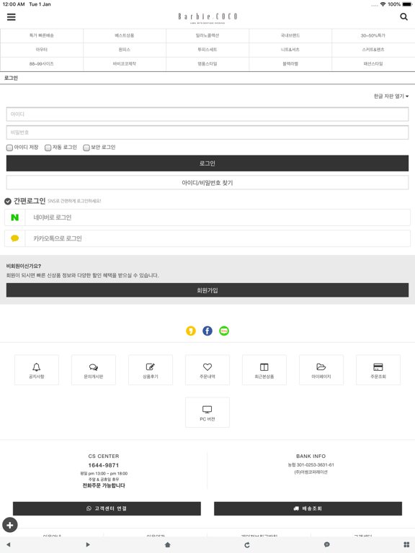Screen dimensions: 415x553
Task: Tap the home icon in bottom bar
Action: click(168, 544)
